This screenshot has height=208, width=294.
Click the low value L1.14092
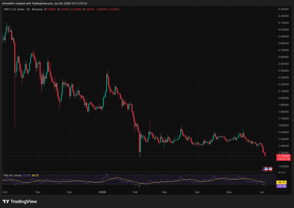click(76, 9)
